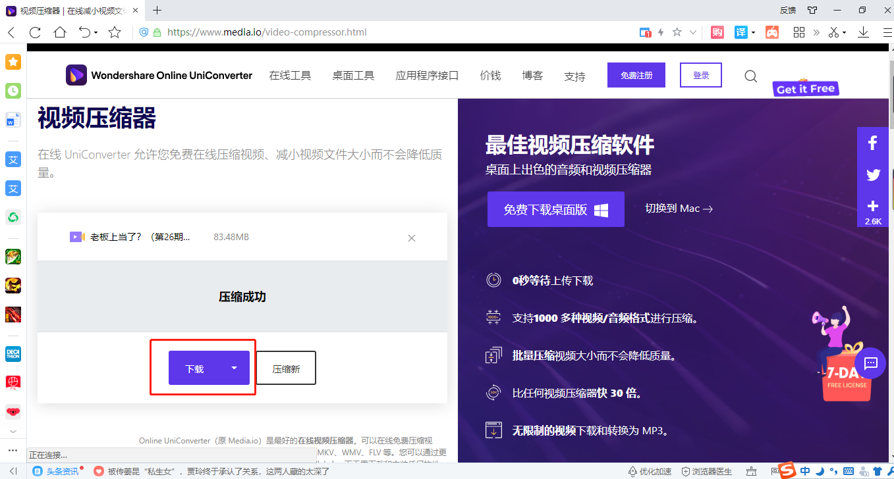Viewport: 894px width, 479px height.
Task: Toggle the moon half-width mode icon
Action: [820, 471]
